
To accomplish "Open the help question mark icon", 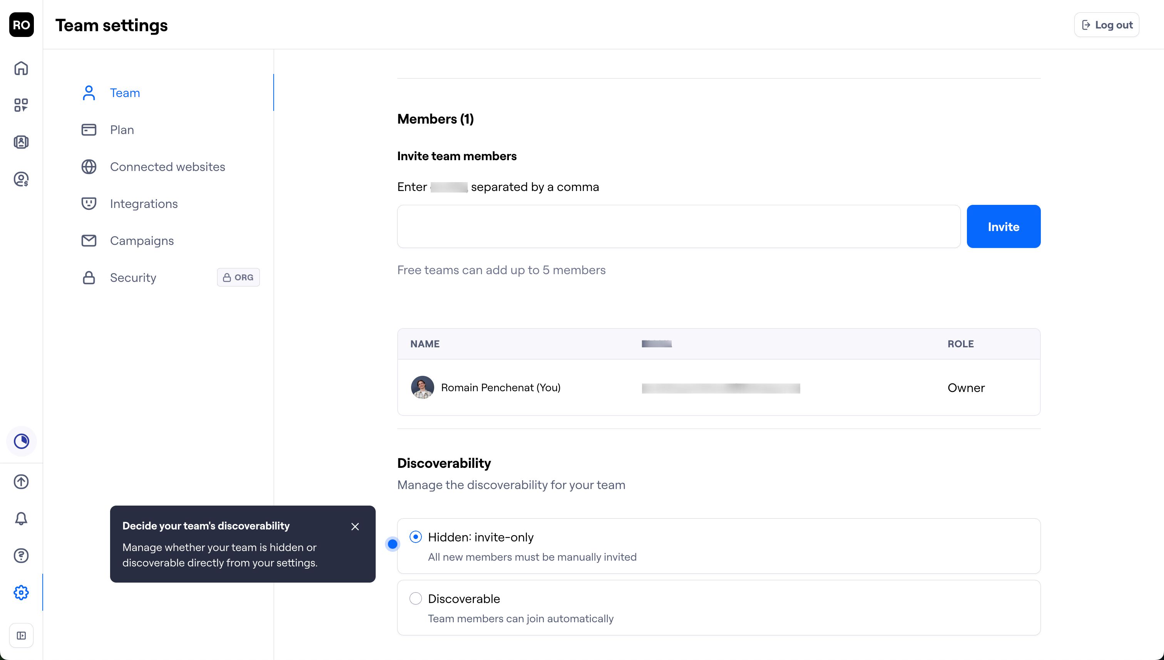I will click(21, 555).
